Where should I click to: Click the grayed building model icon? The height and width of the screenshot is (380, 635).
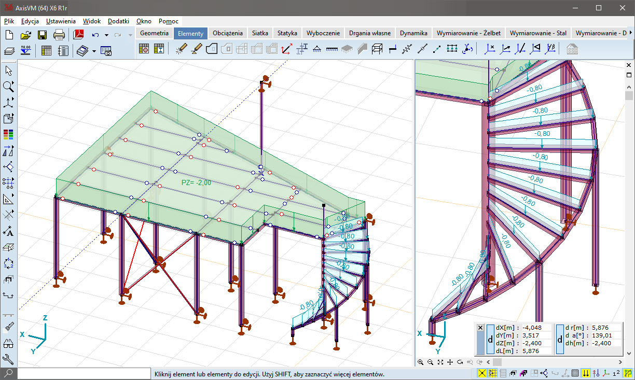pyautogui.click(x=572, y=49)
